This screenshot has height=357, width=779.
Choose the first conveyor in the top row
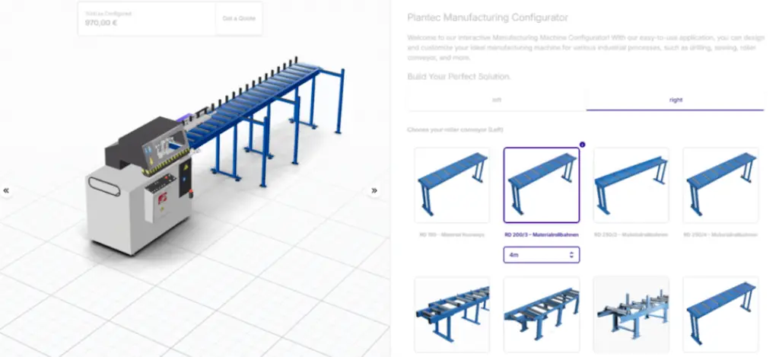452,185
